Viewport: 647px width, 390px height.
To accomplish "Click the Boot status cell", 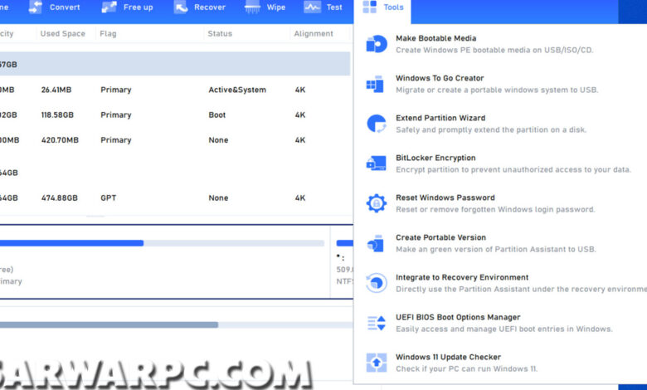I will tap(217, 115).
